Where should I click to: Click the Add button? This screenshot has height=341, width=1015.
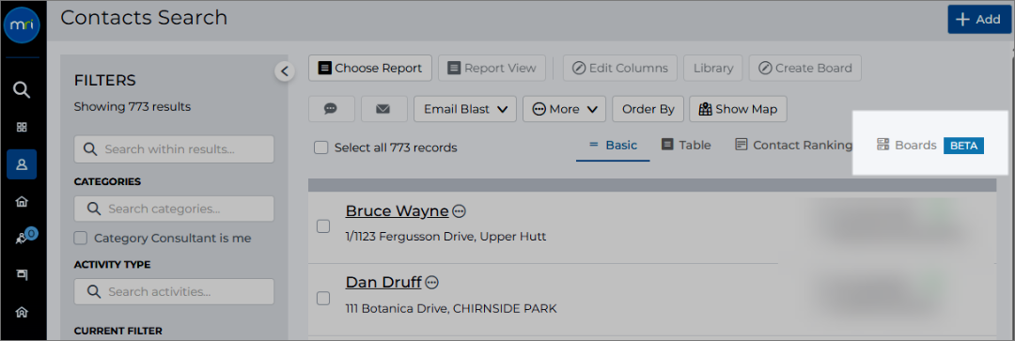click(x=978, y=20)
